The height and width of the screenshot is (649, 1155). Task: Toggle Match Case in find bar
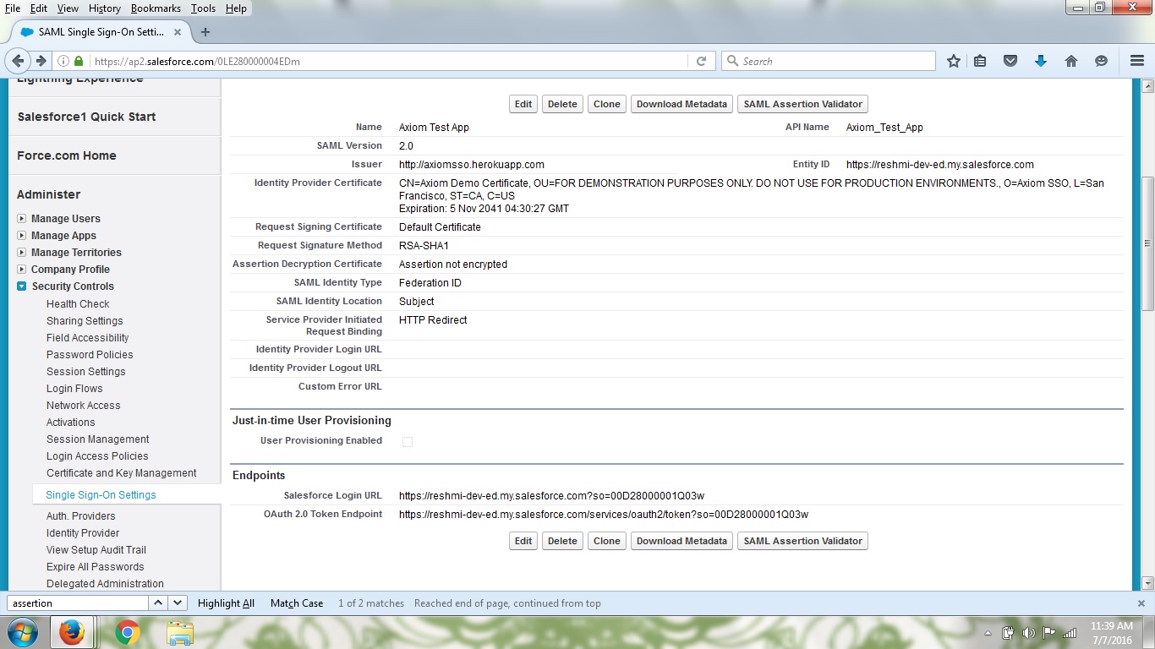point(297,603)
